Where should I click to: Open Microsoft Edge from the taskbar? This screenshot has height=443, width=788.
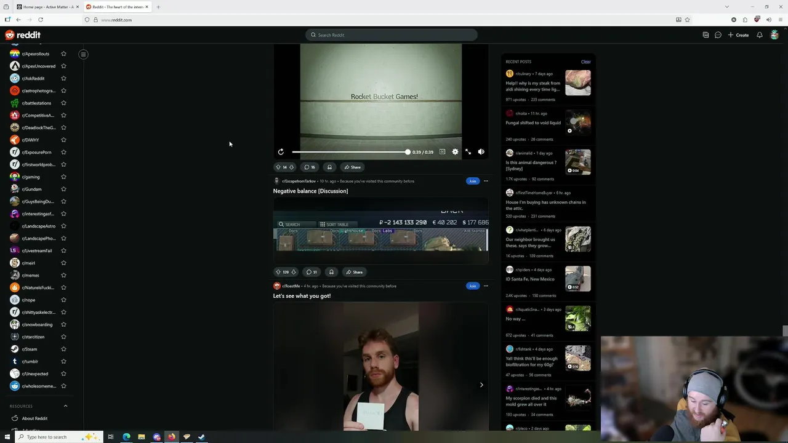tap(126, 437)
